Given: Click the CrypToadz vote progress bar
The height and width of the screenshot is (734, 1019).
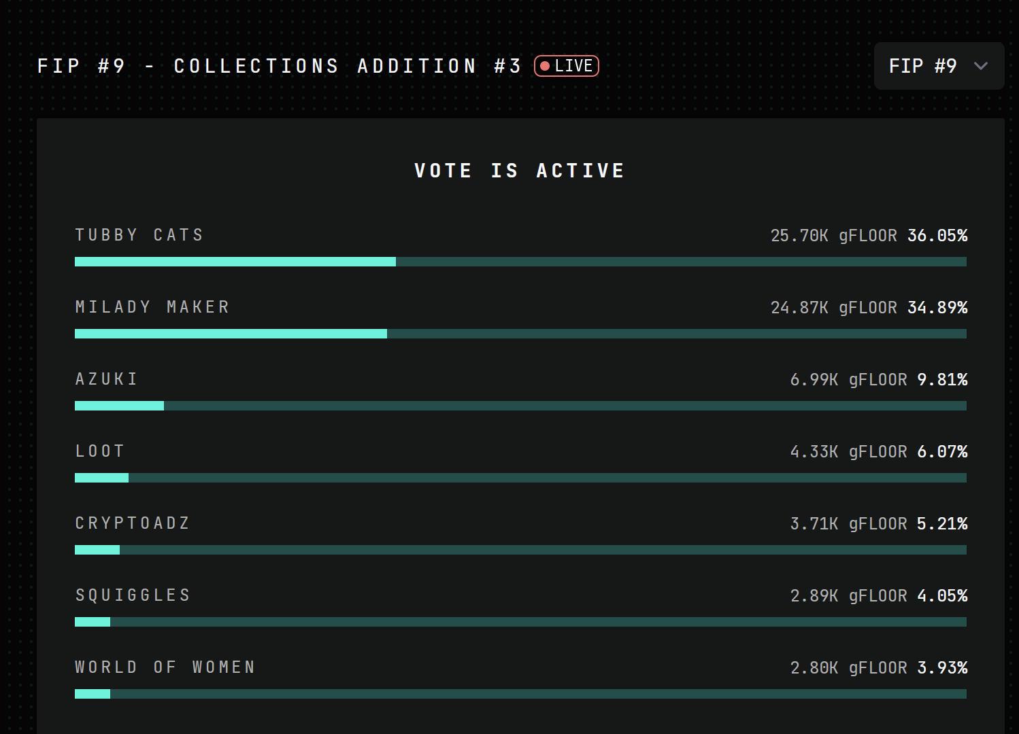Looking at the screenshot, I should tap(520, 550).
